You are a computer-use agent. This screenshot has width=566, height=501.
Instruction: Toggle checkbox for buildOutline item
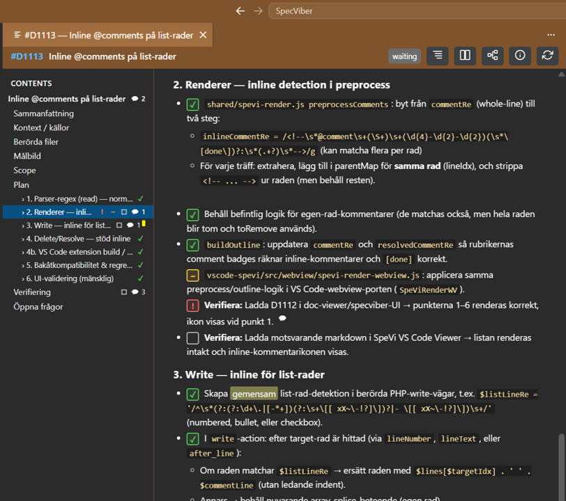click(x=193, y=246)
